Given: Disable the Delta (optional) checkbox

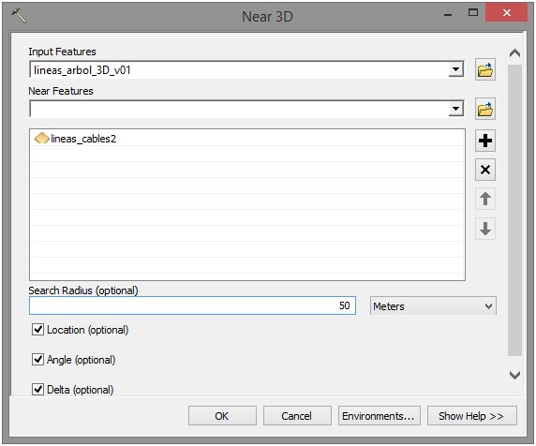Looking at the screenshot, I should [37, 389].
